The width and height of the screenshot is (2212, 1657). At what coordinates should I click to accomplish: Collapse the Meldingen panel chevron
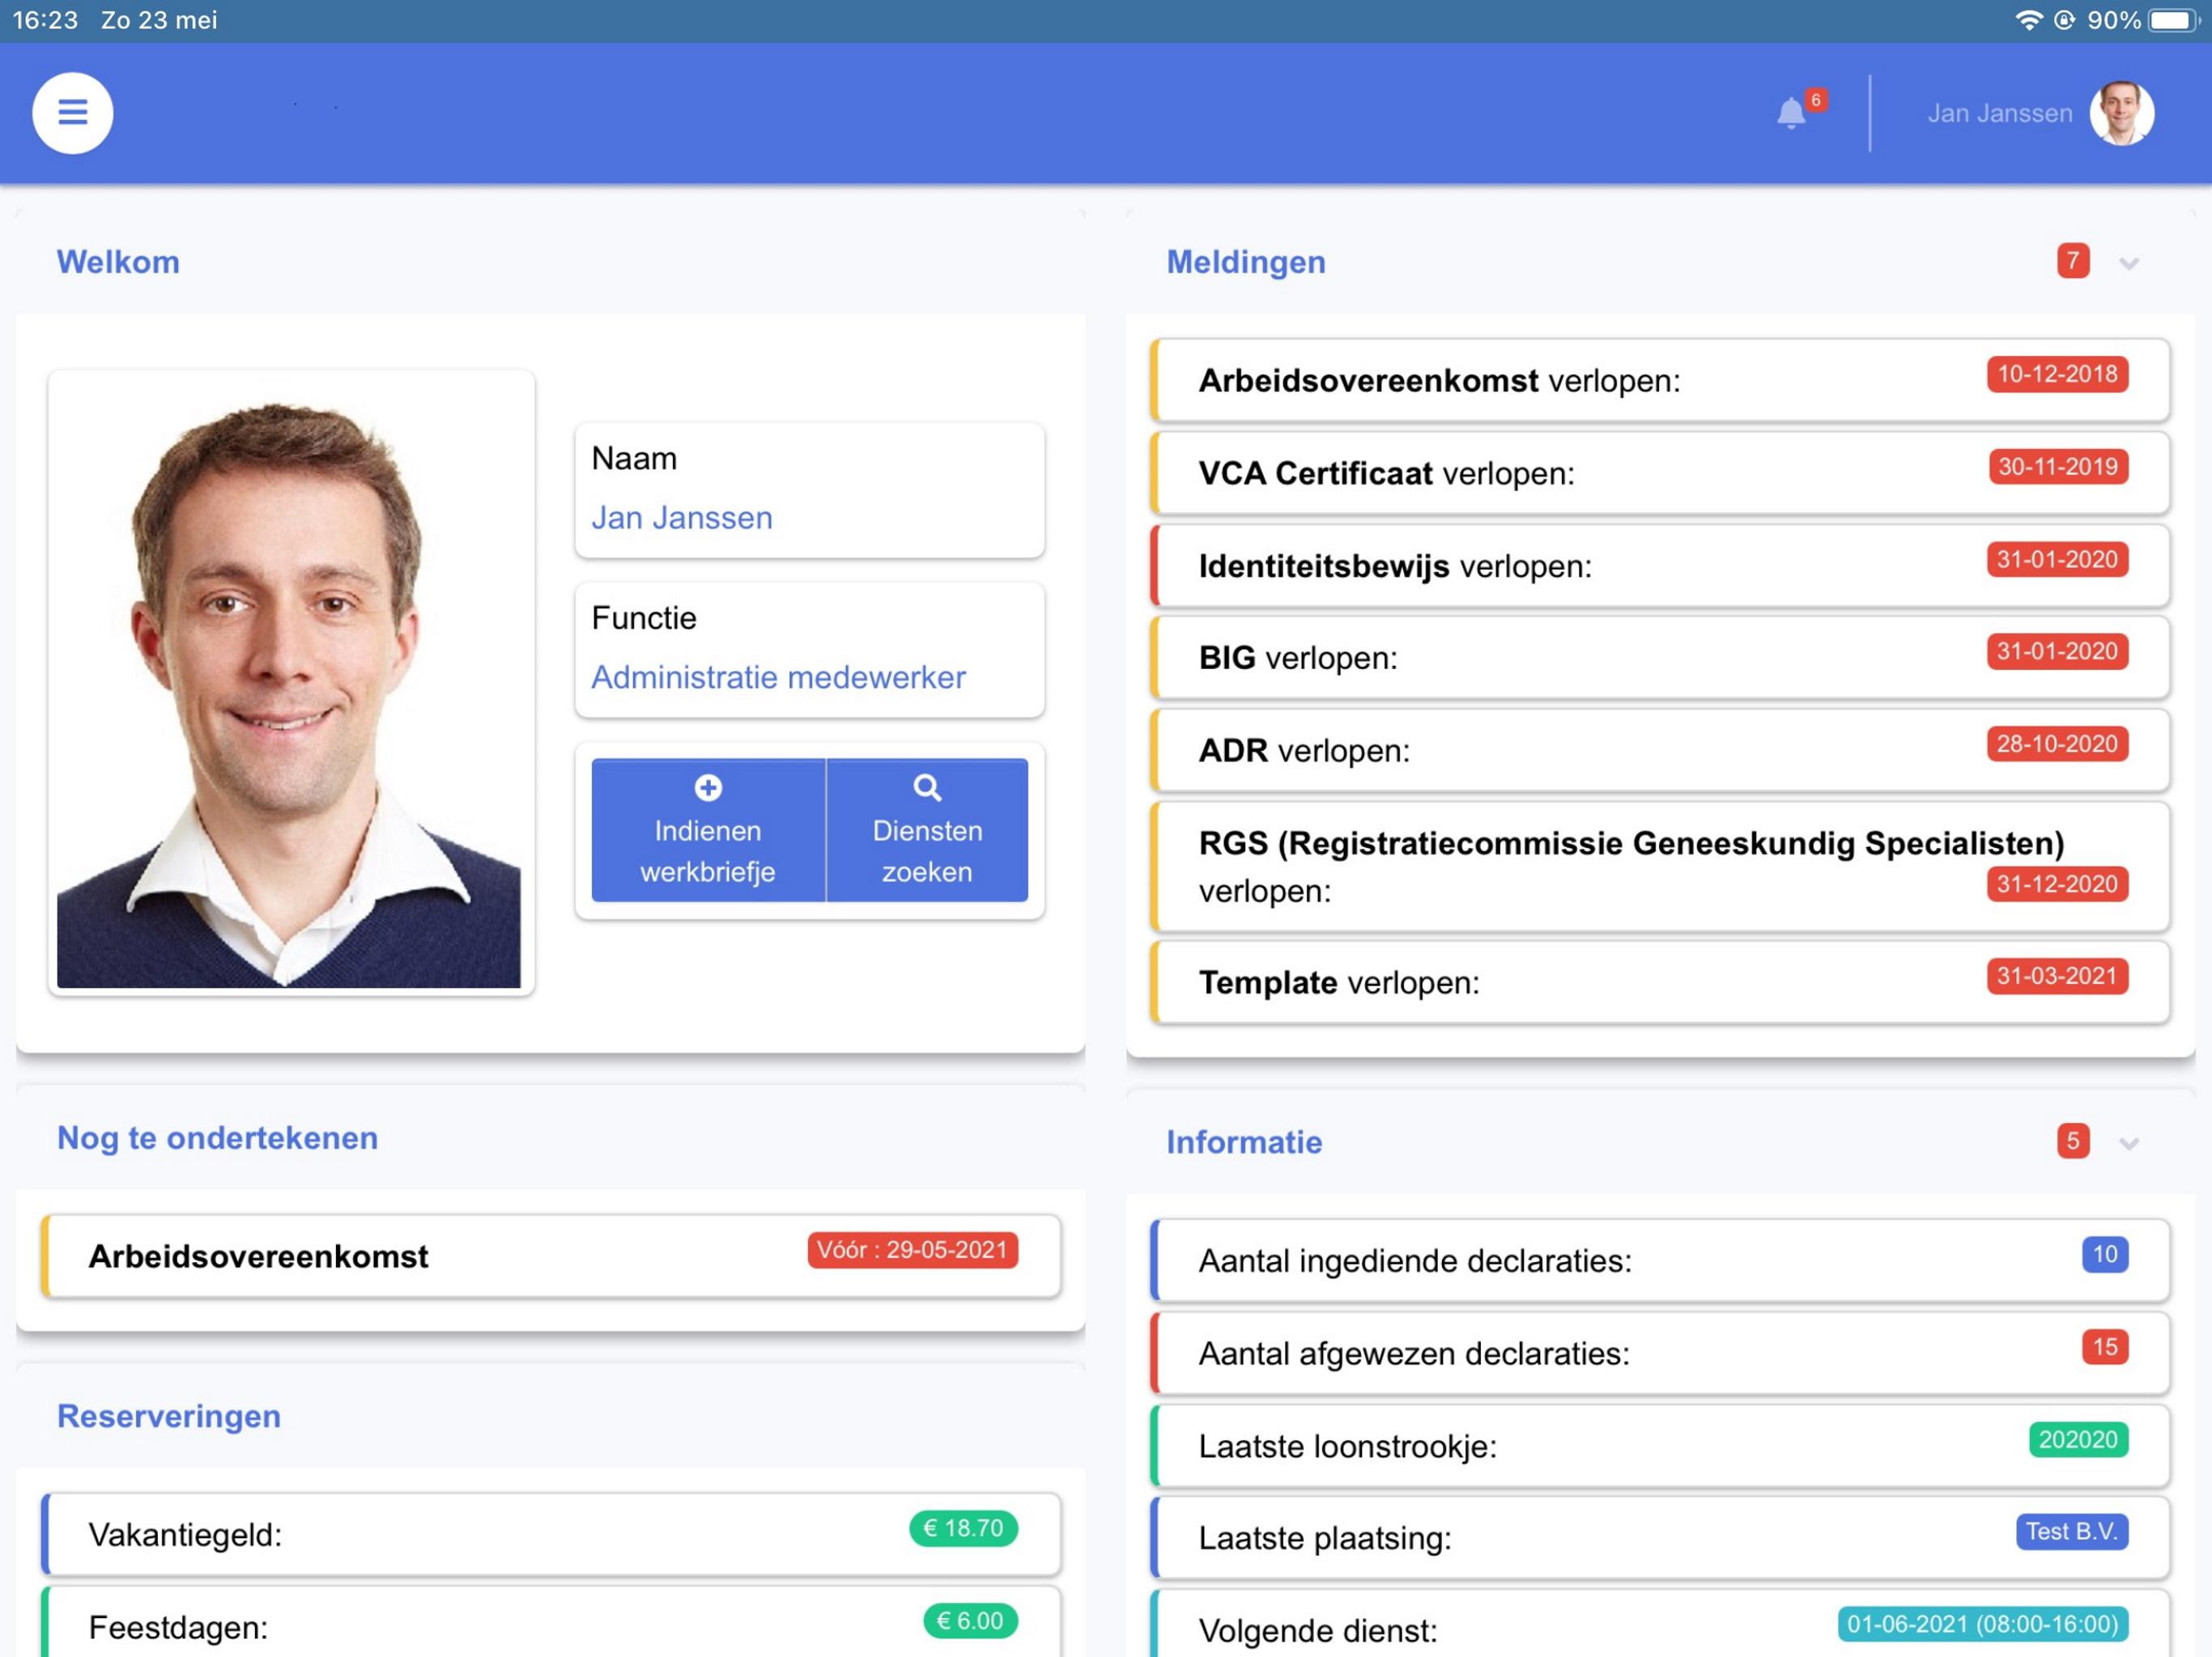(2128, 263)
